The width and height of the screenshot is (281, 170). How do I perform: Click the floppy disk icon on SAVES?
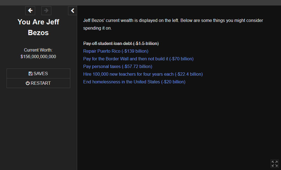point(30,73)
